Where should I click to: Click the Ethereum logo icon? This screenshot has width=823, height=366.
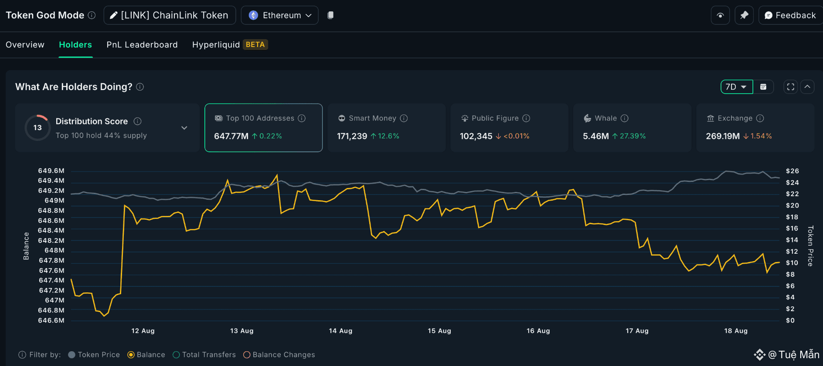[253, 15]
